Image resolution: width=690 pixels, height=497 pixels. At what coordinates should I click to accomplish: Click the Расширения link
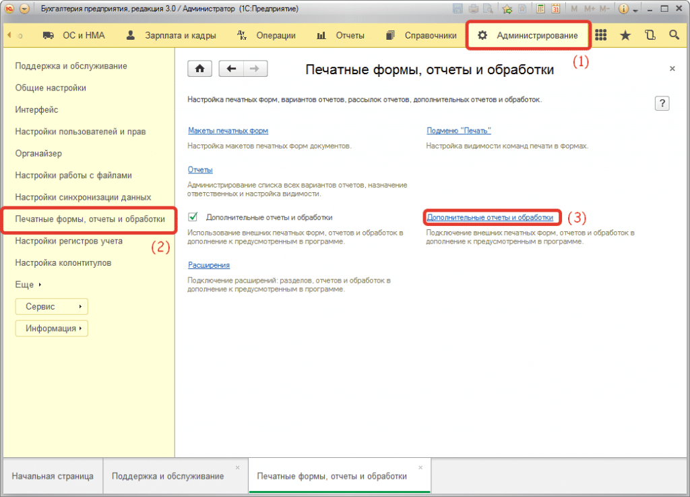(209, 266)
